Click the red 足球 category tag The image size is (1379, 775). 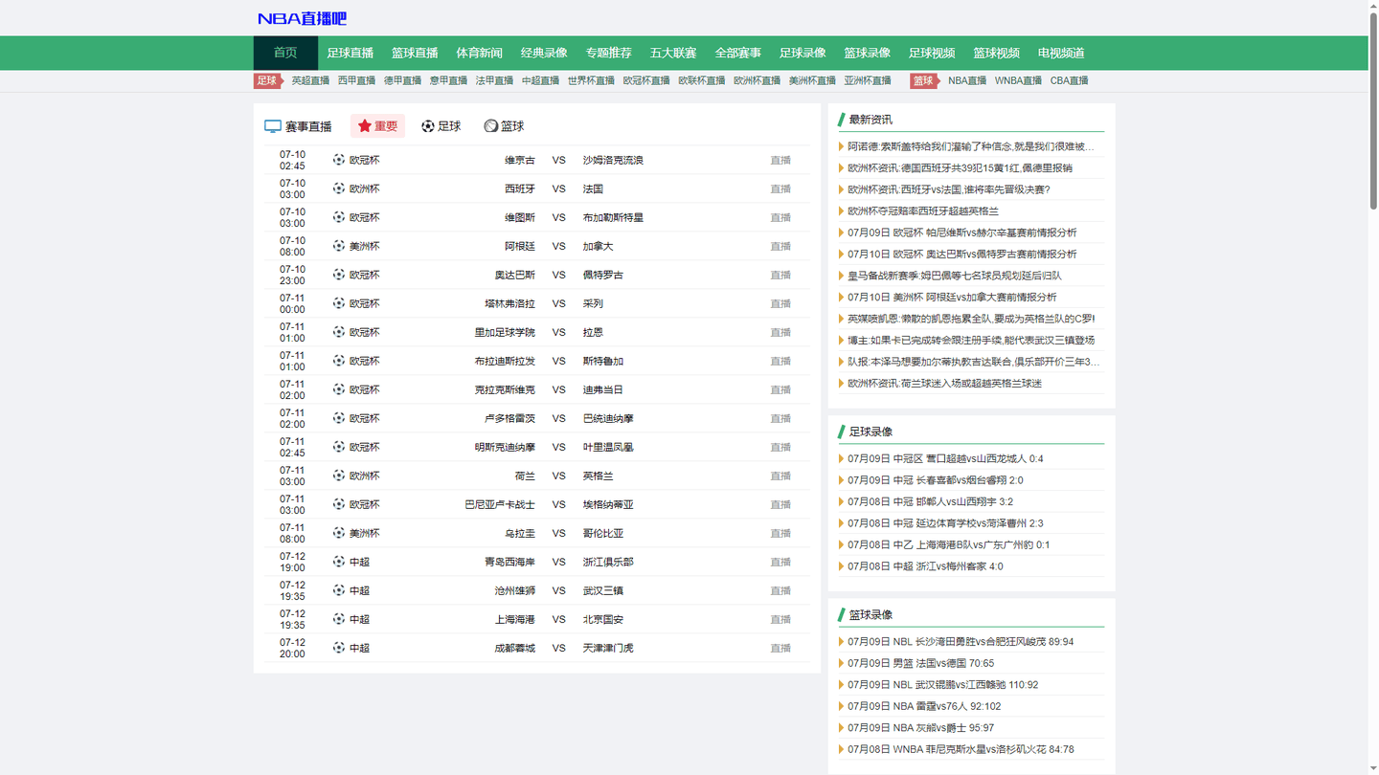[x=268, y=80]
